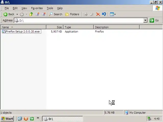The width and height of the screenshot is (163, 122).
Task: Open the Views dropdown button
Action: point(113,14)
